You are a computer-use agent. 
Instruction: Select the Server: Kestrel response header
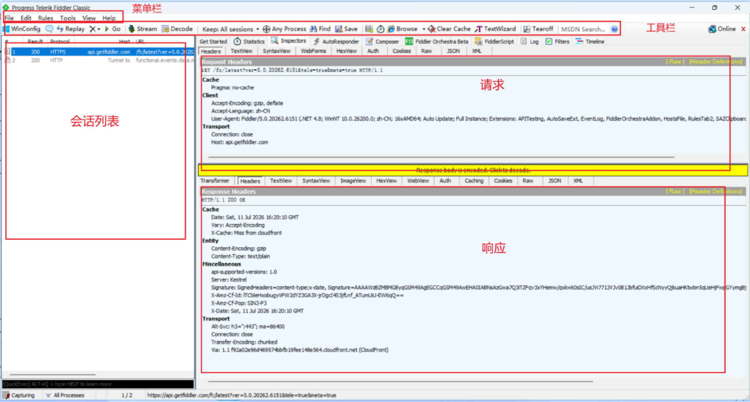pos(228,280)
